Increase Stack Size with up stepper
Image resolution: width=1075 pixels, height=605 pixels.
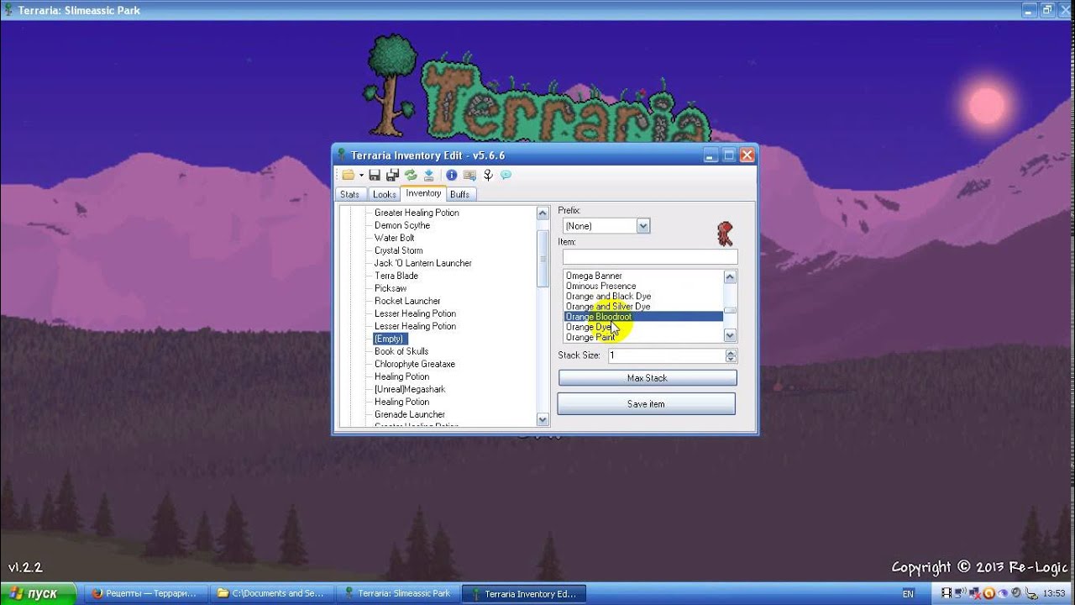tap(731, 352)
